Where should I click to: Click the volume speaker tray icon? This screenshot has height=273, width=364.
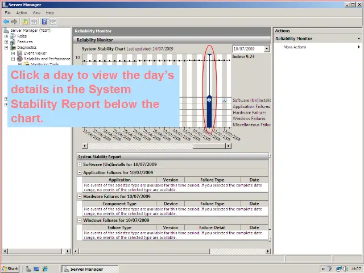(x=346, y=269)
